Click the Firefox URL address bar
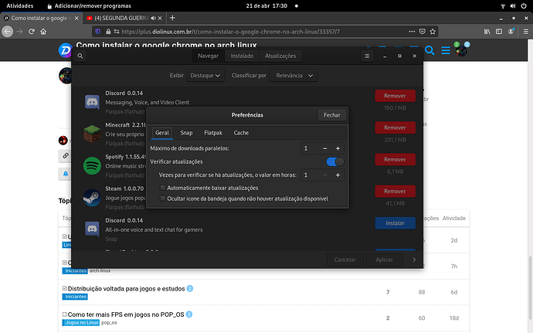533x333 pixels. point(229,32)
